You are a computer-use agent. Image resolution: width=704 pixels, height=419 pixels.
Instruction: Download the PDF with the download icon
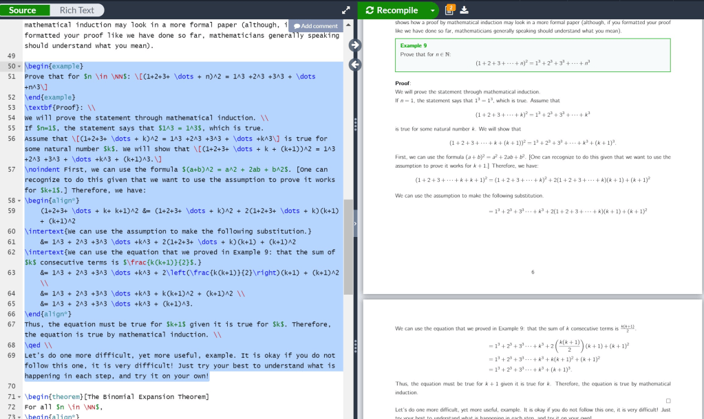464,10
